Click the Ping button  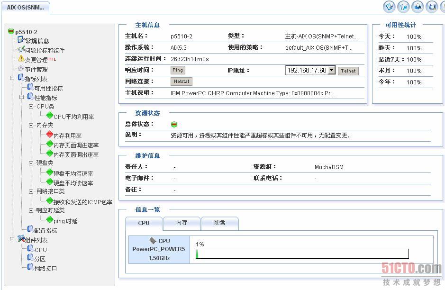click(x=178, y=70)
